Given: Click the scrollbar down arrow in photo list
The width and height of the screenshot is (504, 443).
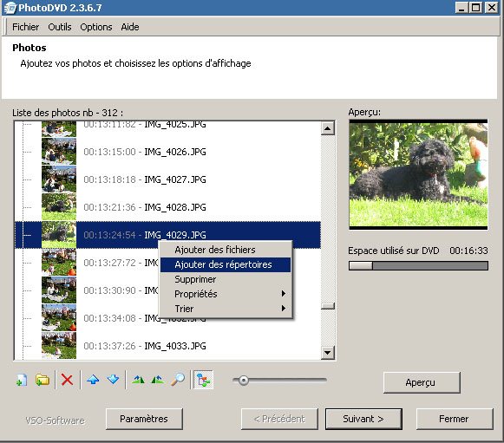Looking at the screenshot, I should pos(328,353).
